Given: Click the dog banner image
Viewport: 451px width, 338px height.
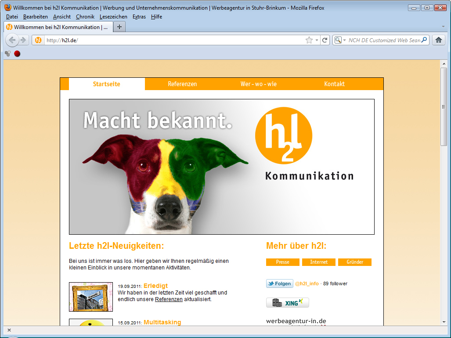Looking at the screenshot, I should click(222, 167).
